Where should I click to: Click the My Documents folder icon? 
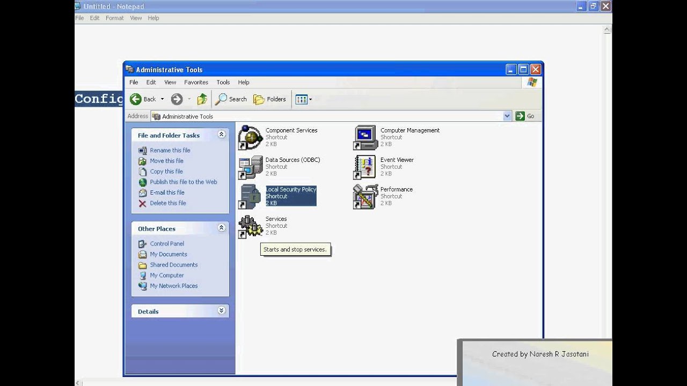(x=142, y=254)
